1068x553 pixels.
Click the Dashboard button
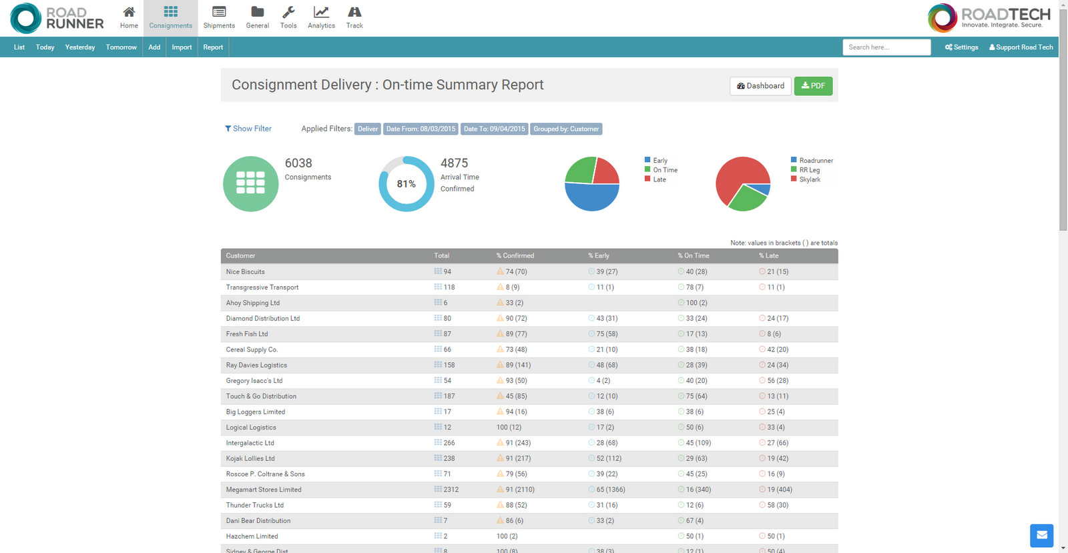tap(760, 86)
